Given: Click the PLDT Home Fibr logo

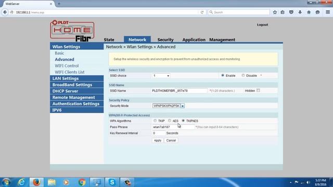Looking at the screenshot, I should [72, 31].
